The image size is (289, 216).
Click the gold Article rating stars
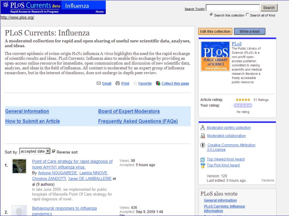coord(243,100)
